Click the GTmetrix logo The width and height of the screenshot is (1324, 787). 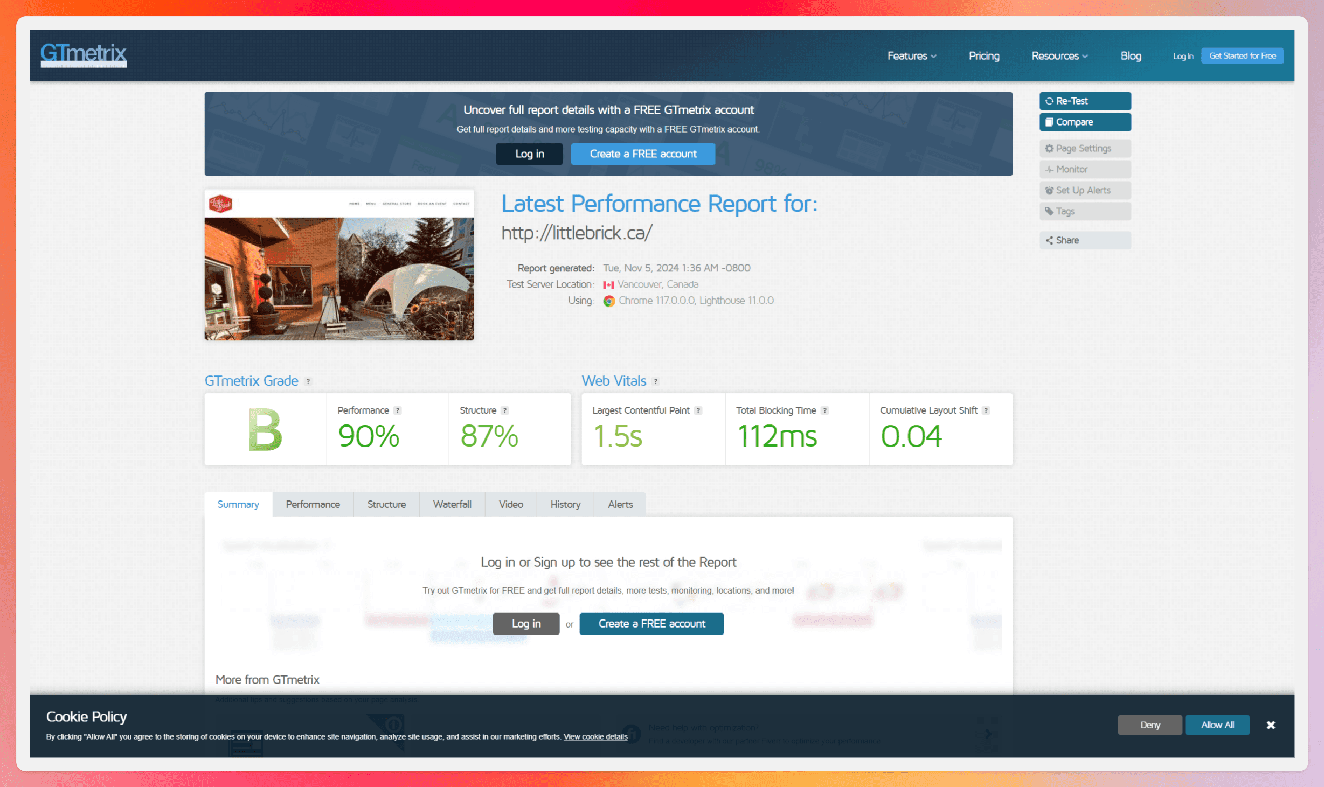pos(84,55)
